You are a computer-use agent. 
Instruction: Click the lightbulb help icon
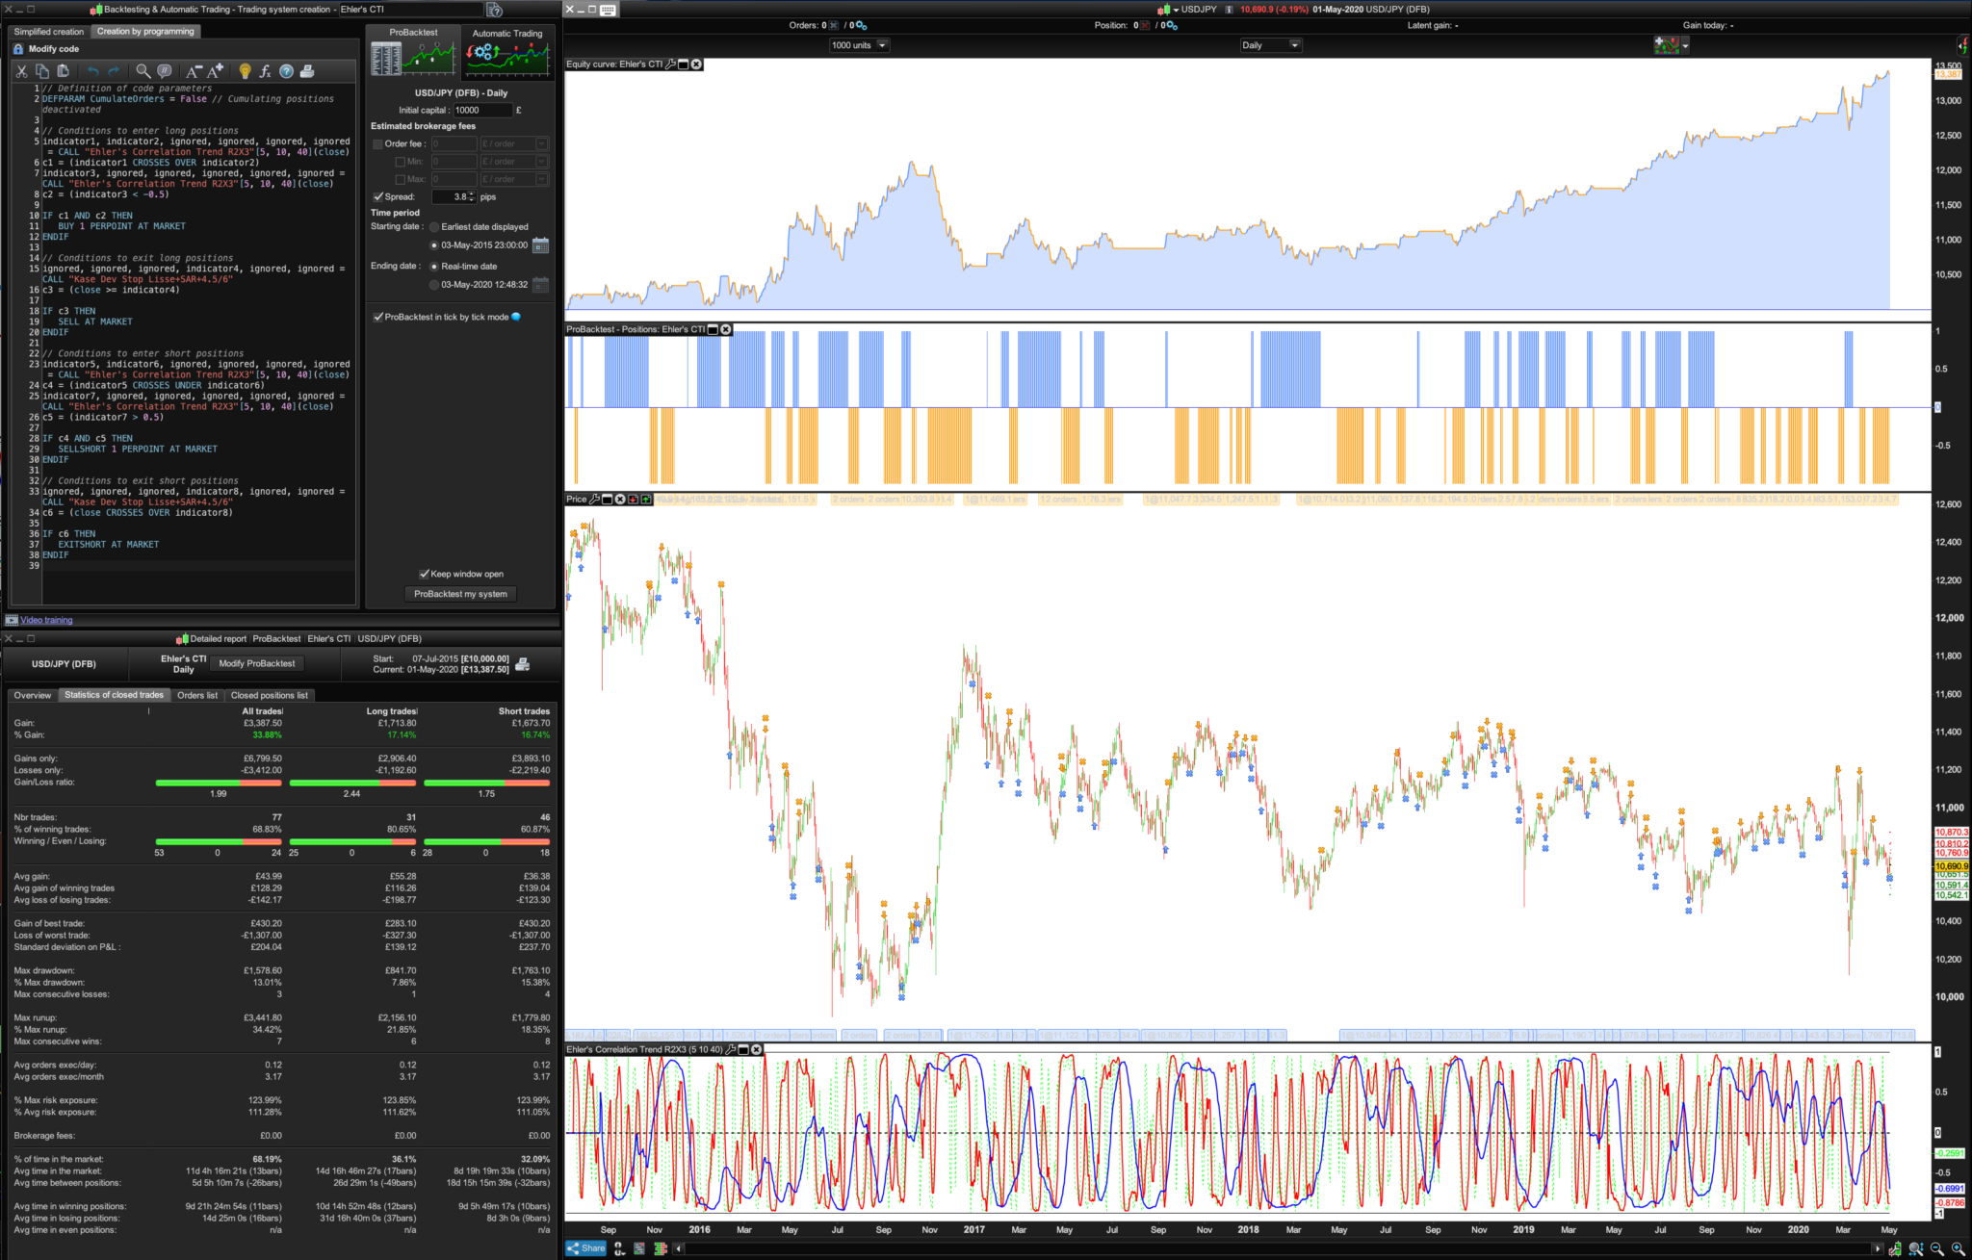pos(245,71)
